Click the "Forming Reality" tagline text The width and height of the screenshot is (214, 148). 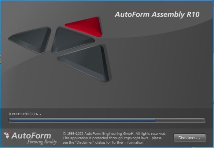point(42,142)
